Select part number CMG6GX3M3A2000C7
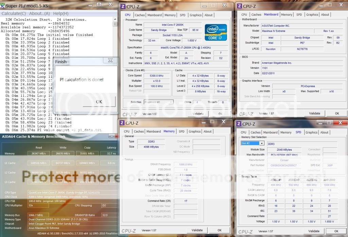This screenshot has width=348, height=237. click(284, 165)
